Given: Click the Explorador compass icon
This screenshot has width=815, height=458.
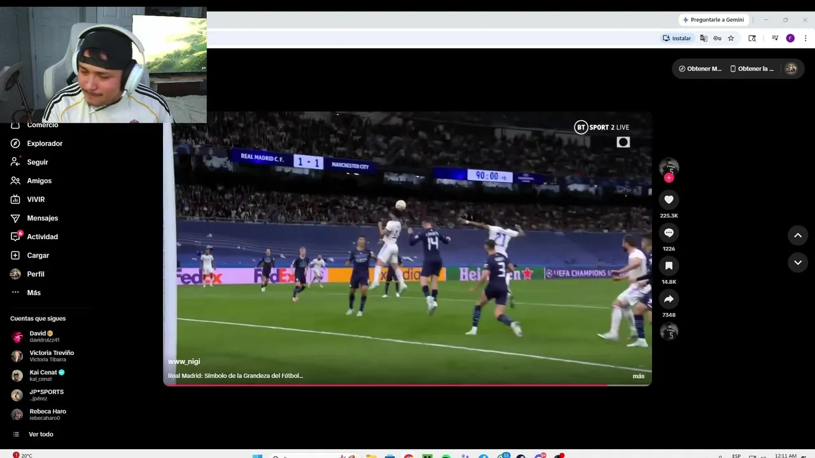Looking at the screenshot, I should [15, 144].
